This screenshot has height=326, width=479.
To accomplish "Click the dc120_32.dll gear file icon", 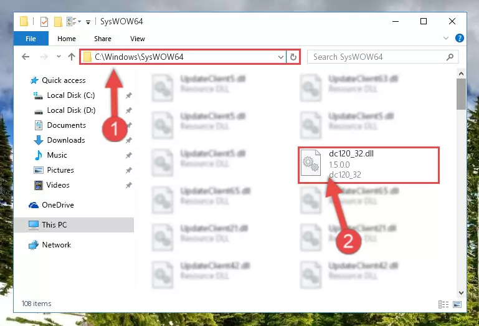I will pos(311,163).
